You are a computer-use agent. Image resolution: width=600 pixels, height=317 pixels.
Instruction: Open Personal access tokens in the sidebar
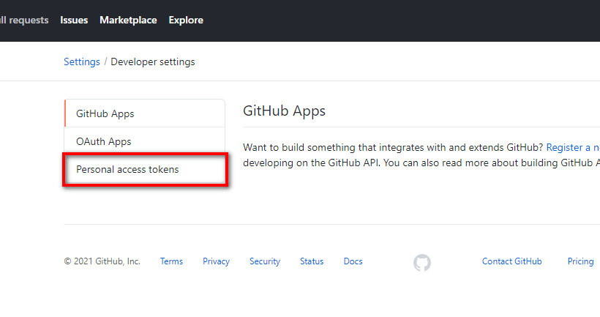point(127,169)
